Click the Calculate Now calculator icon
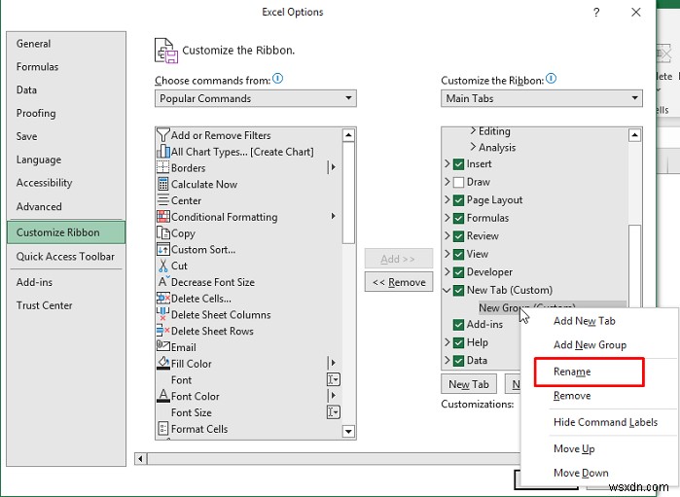The width and height of the screenshot is (680, 497). point(163,184)
